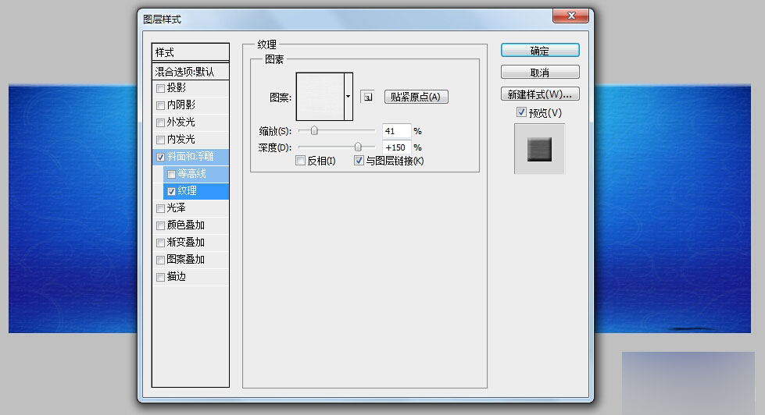Click 新建样式(W)... button
Image resolution: width=765 pixels, height=415 pixels.
[x=540, y=94]
